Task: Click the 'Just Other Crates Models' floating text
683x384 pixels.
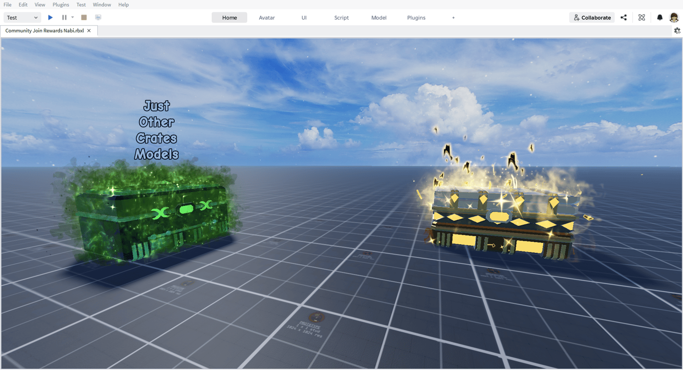Action: tap(157, 130)
